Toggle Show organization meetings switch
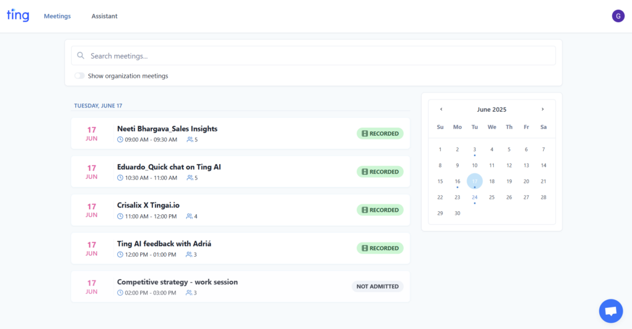Screen dimensions: 632x329 [x=80, y=76]
